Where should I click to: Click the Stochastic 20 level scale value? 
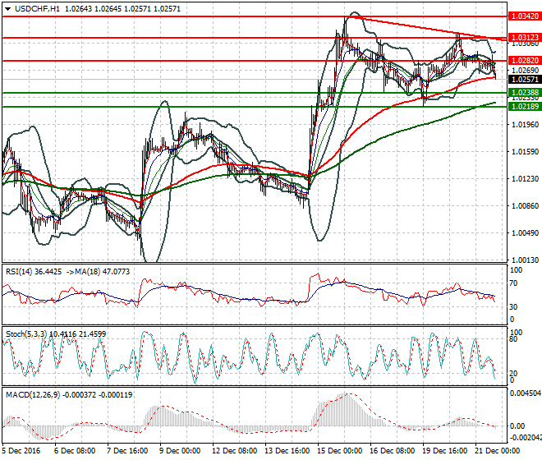pos(514,373)
